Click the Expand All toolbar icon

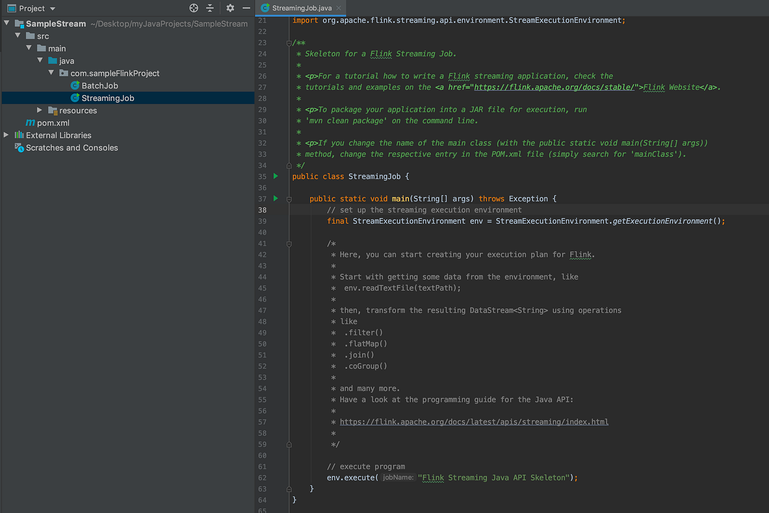210,8
